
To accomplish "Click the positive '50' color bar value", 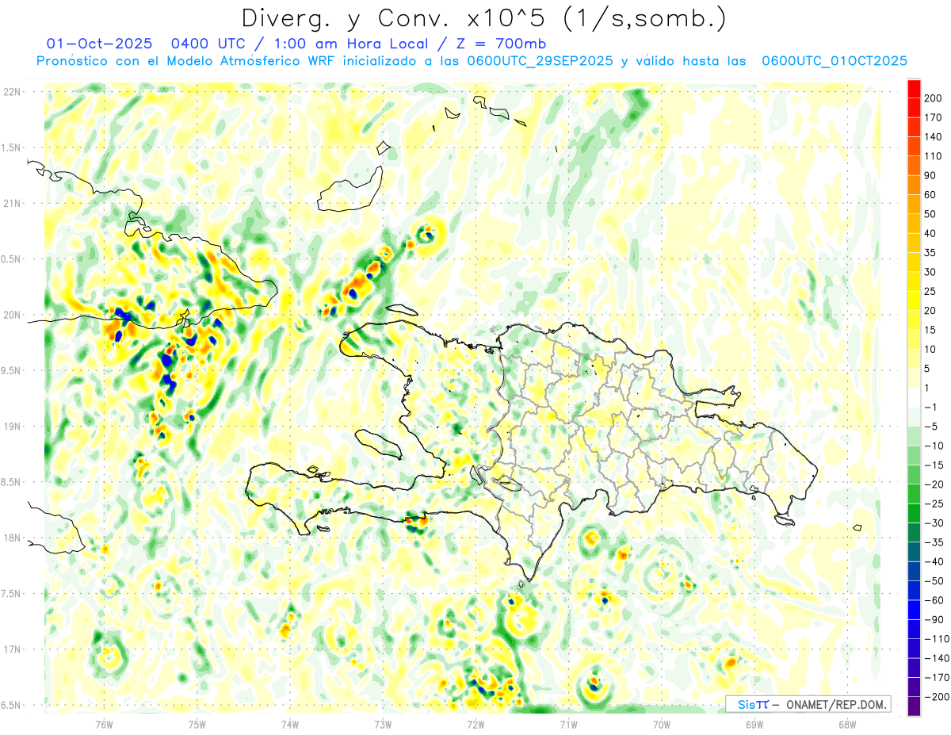I will click(x=930, y=214).
